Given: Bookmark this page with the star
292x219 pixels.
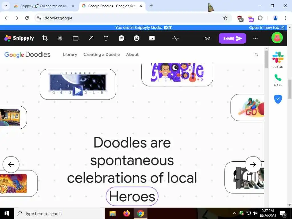Looking at the screenshot, I should (x=225, y=18).
